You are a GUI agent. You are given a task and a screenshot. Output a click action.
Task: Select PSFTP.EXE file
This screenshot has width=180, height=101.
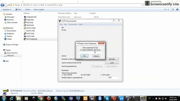(30, 25)
